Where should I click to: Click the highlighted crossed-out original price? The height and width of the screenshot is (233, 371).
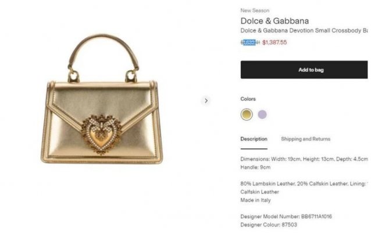pyautogui.click(x=249, y=42)
